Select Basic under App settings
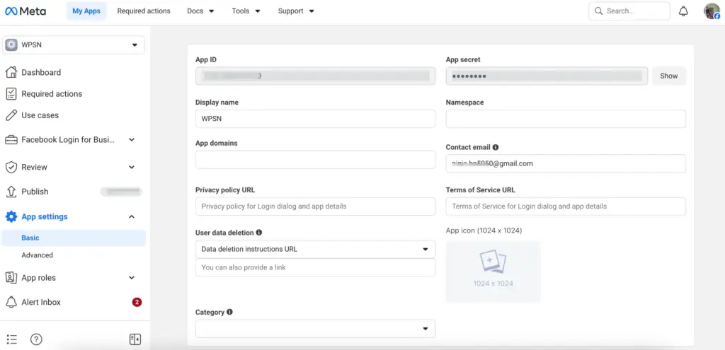Image resolution: width=725 pixels, height=350 pixels. [x=74, y=238]
